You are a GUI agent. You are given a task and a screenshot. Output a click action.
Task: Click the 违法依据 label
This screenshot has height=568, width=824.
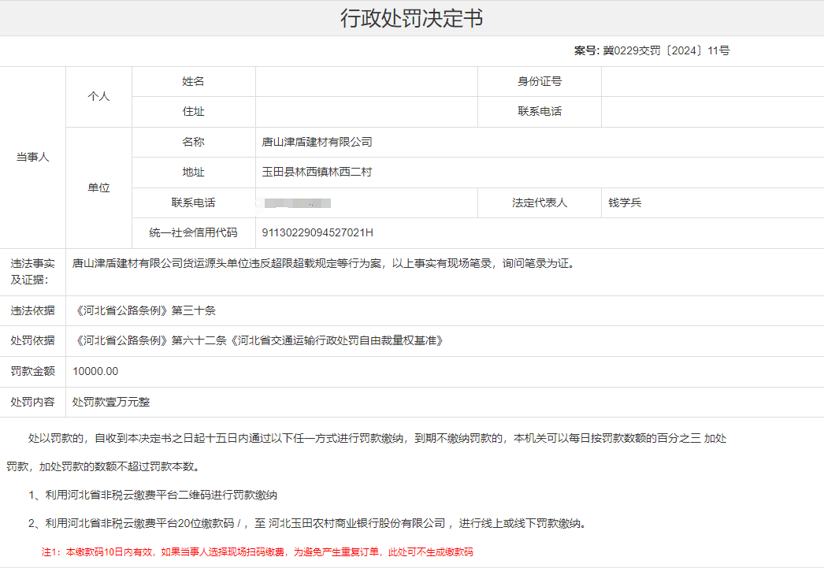pos(32,310)
